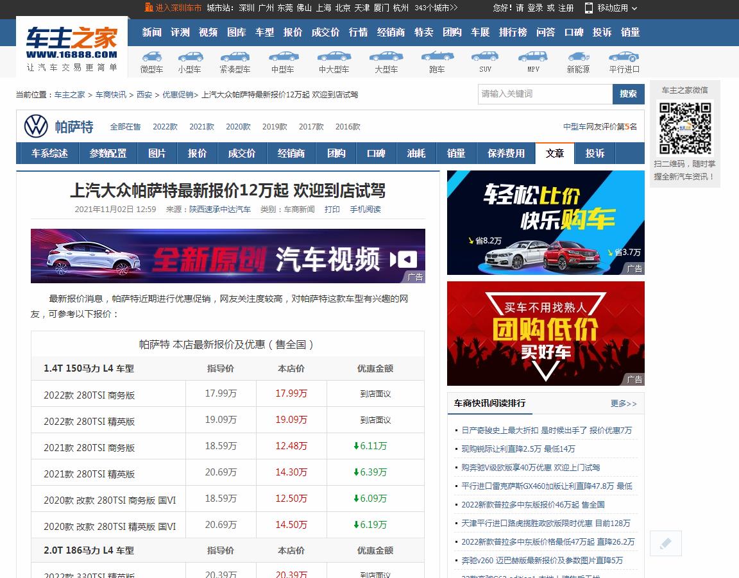The width and height of the screenshot is (739, 578).
Task: Expand the 343个城市 city list
Action: click(436, 8)
